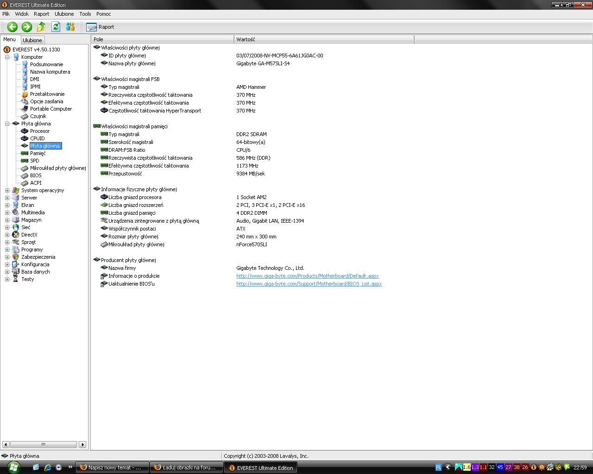Click the Konfiguracja icon in the tree
Image resolution: width=593 pixels, height=474 pixels.
pyautogui.click(x=16, y=264)
